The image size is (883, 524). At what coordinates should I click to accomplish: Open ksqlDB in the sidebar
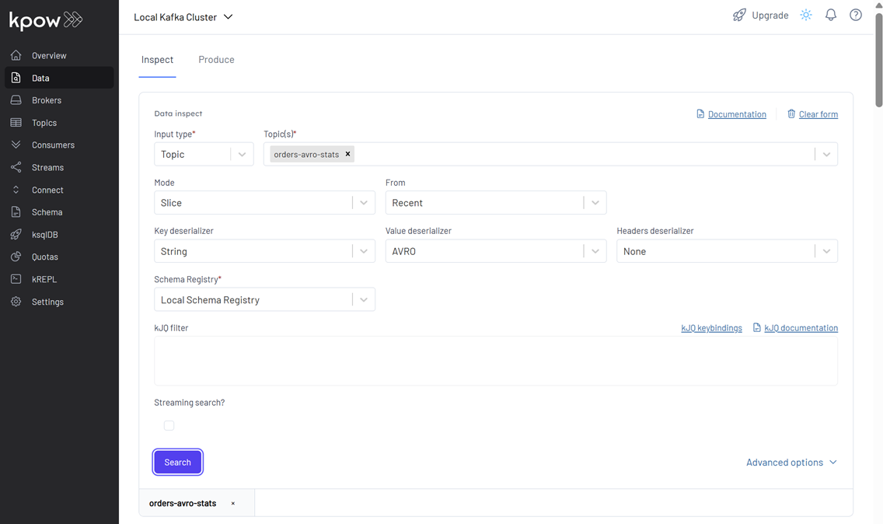pos(59,234)
